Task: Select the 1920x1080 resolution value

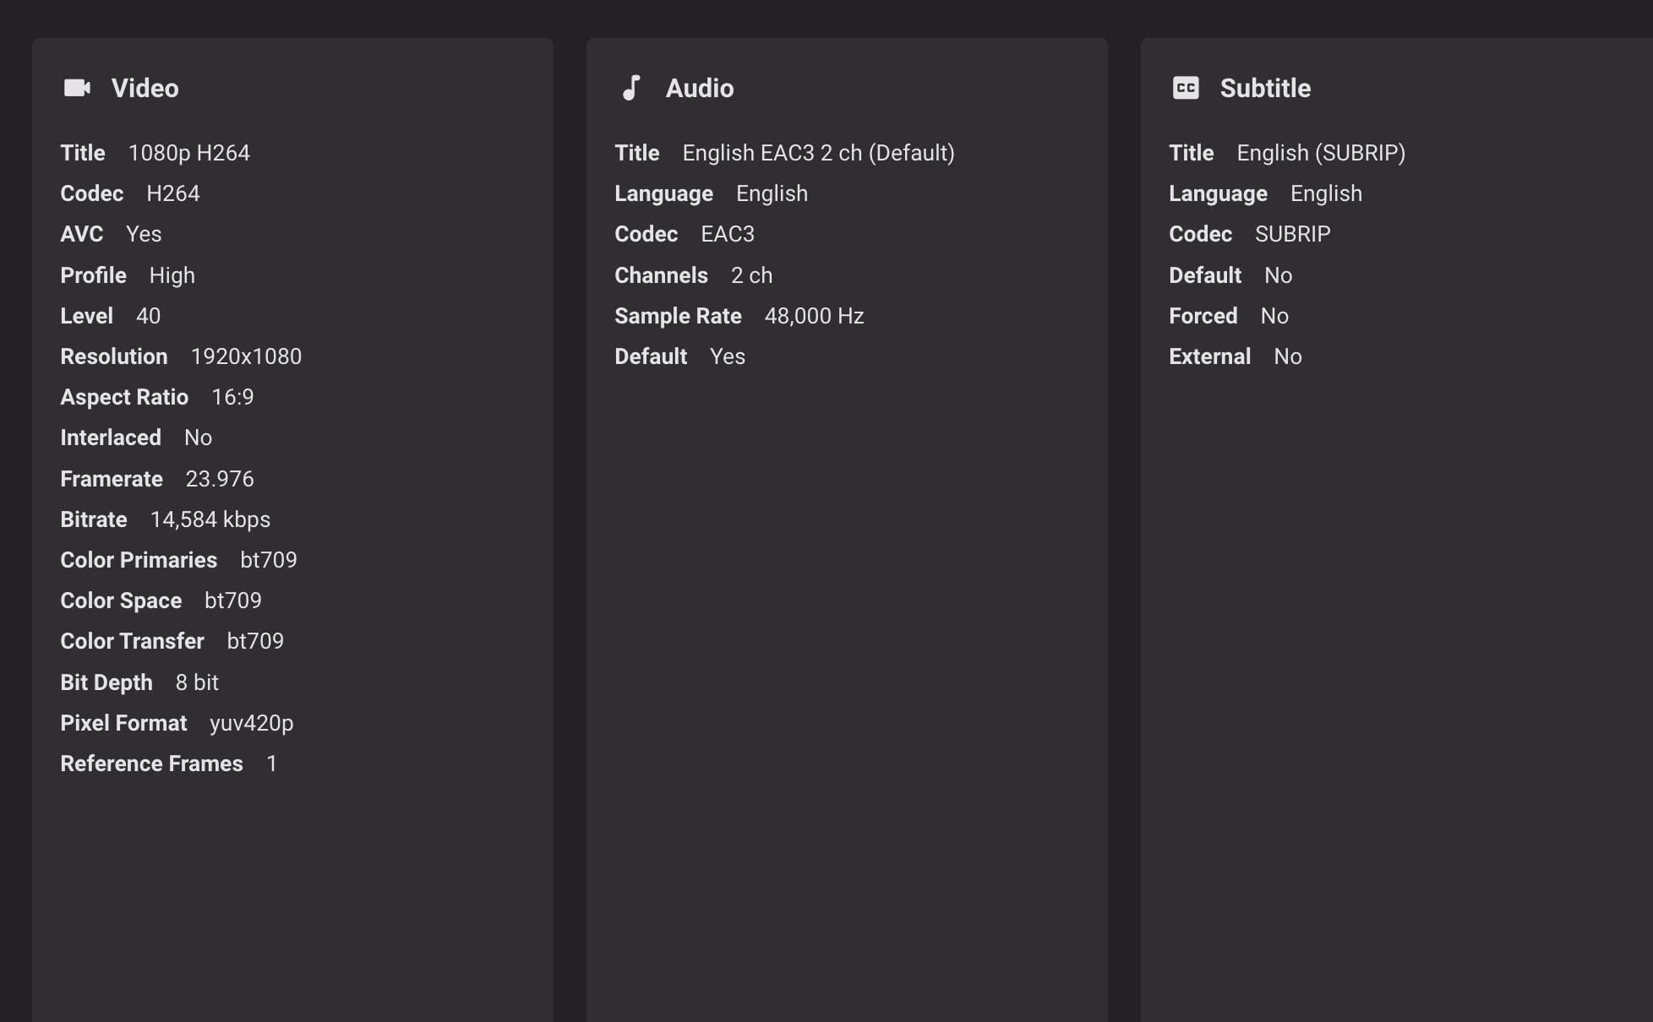Action: point(246,356)
